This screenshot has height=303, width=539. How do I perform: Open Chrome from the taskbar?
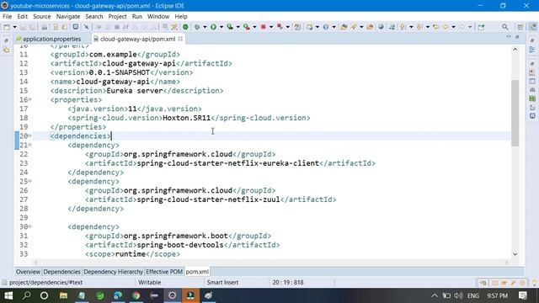tap(136, 295)
